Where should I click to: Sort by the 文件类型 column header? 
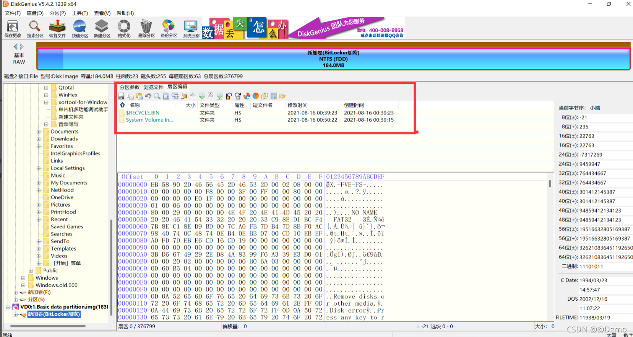click(214, 105)
